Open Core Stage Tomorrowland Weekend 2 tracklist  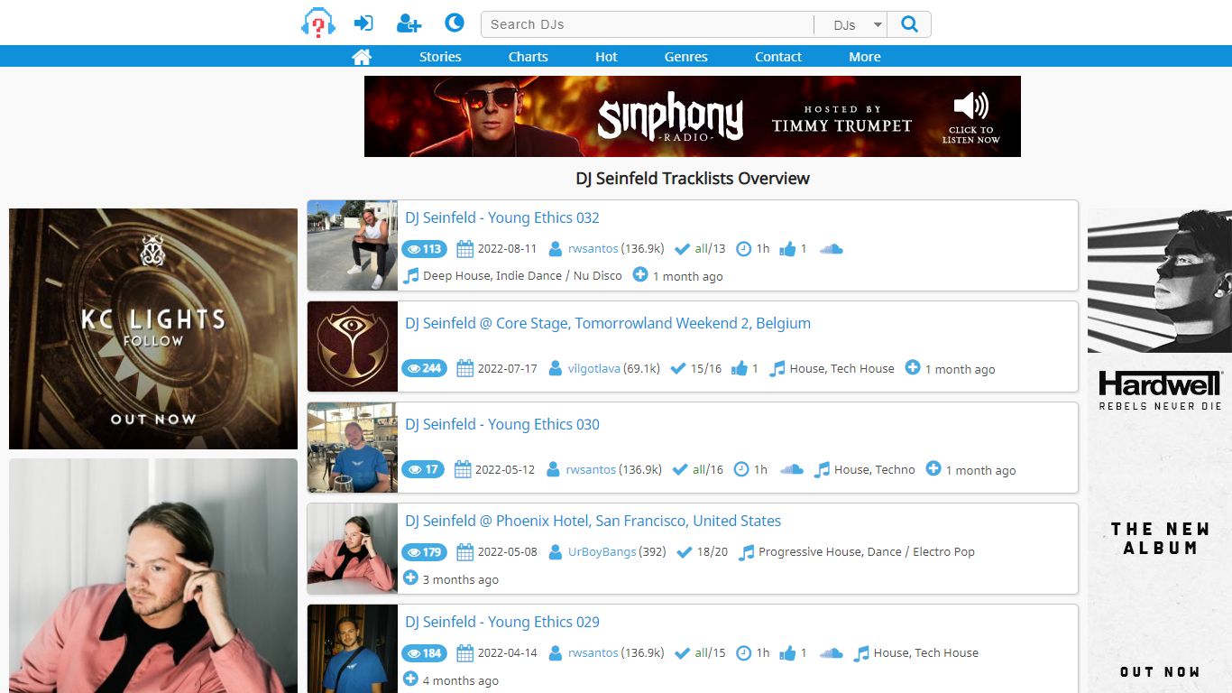tap(608, 323)
